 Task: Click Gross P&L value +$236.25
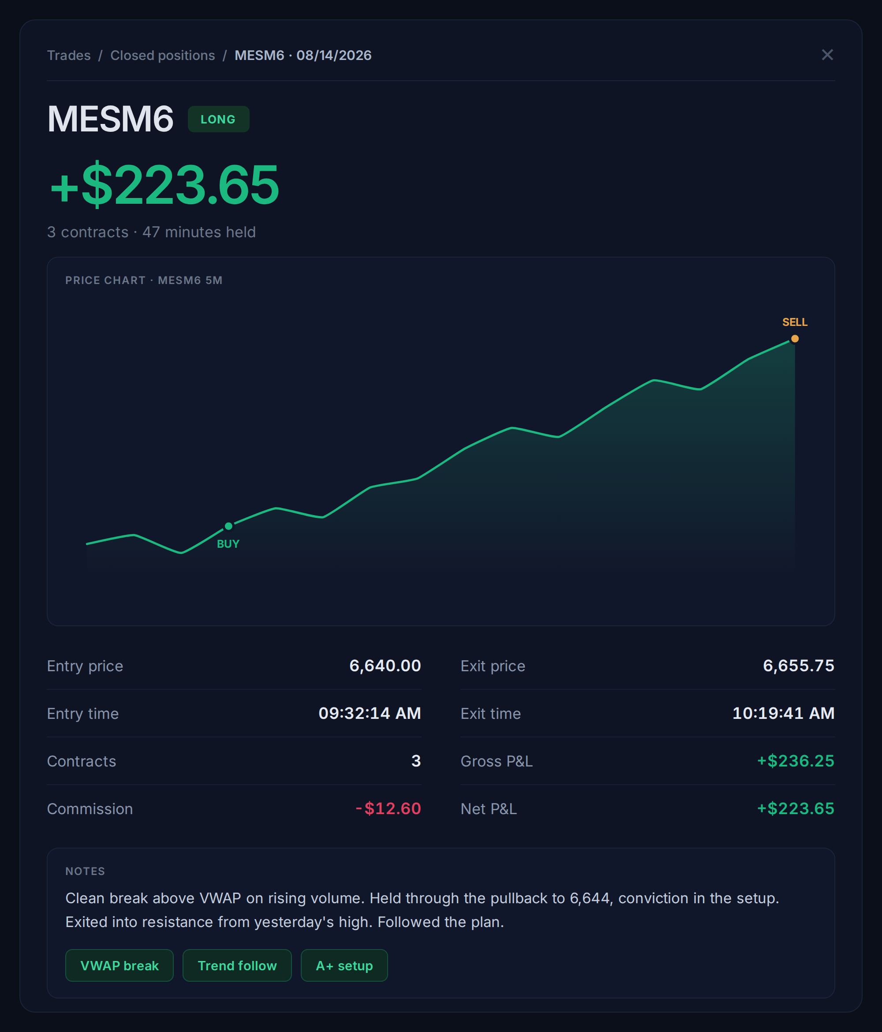tap(796, 761)
